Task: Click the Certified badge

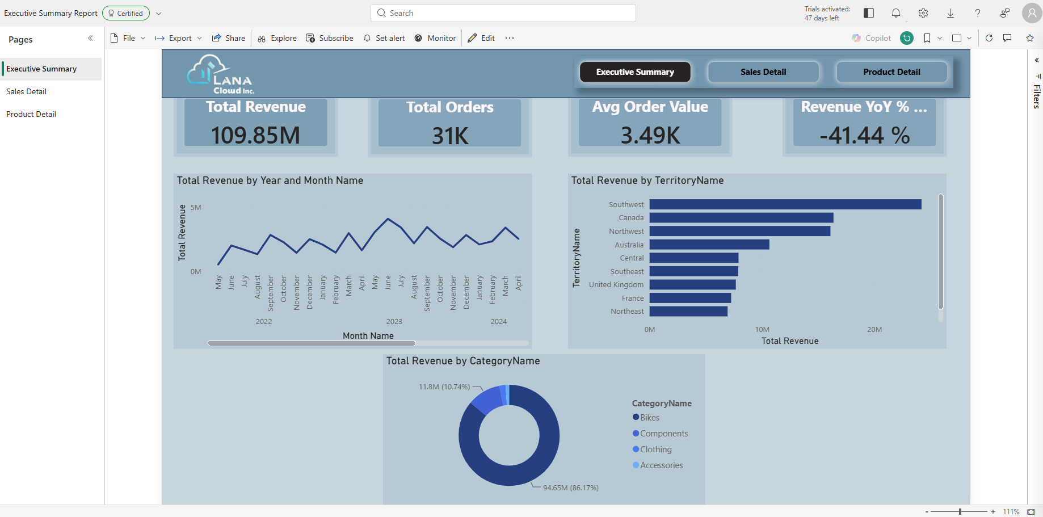Action: [126, 13]
